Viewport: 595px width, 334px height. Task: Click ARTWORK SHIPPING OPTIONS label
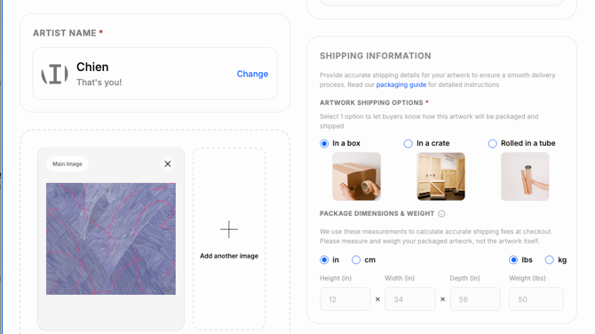point(371,102)
